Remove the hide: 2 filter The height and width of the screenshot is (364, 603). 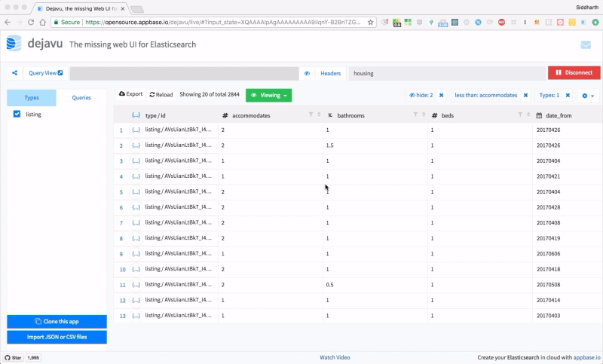[x=441, y=95]
